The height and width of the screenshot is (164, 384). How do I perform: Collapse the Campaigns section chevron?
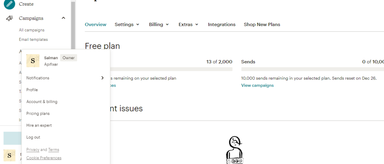63,18
